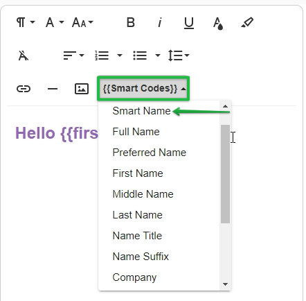Open the font size dropdown
Viewport: 306px width, 301px height.
(x=82, y=22)
